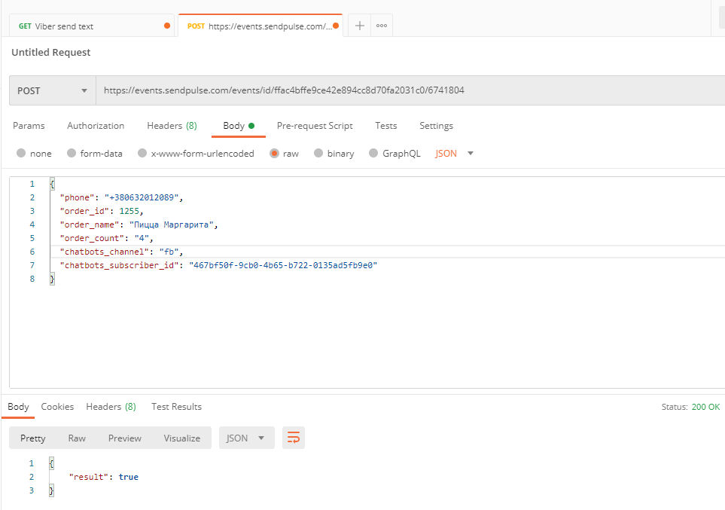Open the Pre-request Script tab

[x=315, y=126]
